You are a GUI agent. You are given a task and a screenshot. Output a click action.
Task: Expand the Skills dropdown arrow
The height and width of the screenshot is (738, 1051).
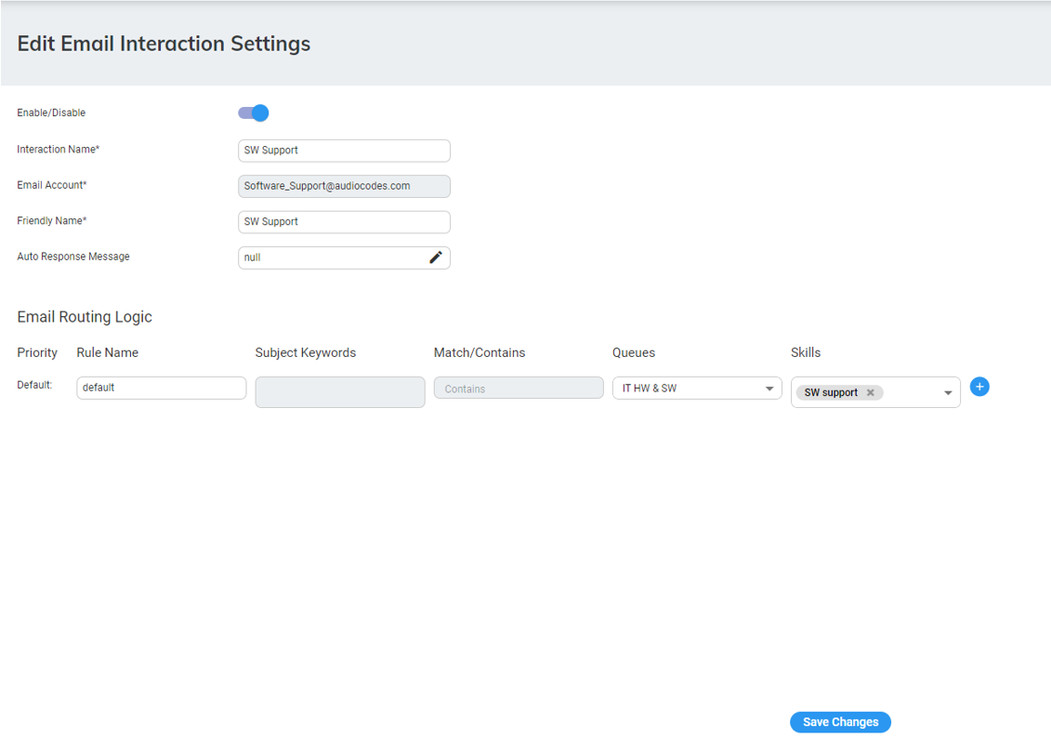pos(948,393)
